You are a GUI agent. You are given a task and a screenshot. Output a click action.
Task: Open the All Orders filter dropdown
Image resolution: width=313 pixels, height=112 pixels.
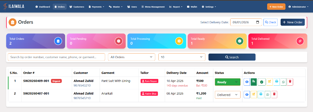coord(131,57)
